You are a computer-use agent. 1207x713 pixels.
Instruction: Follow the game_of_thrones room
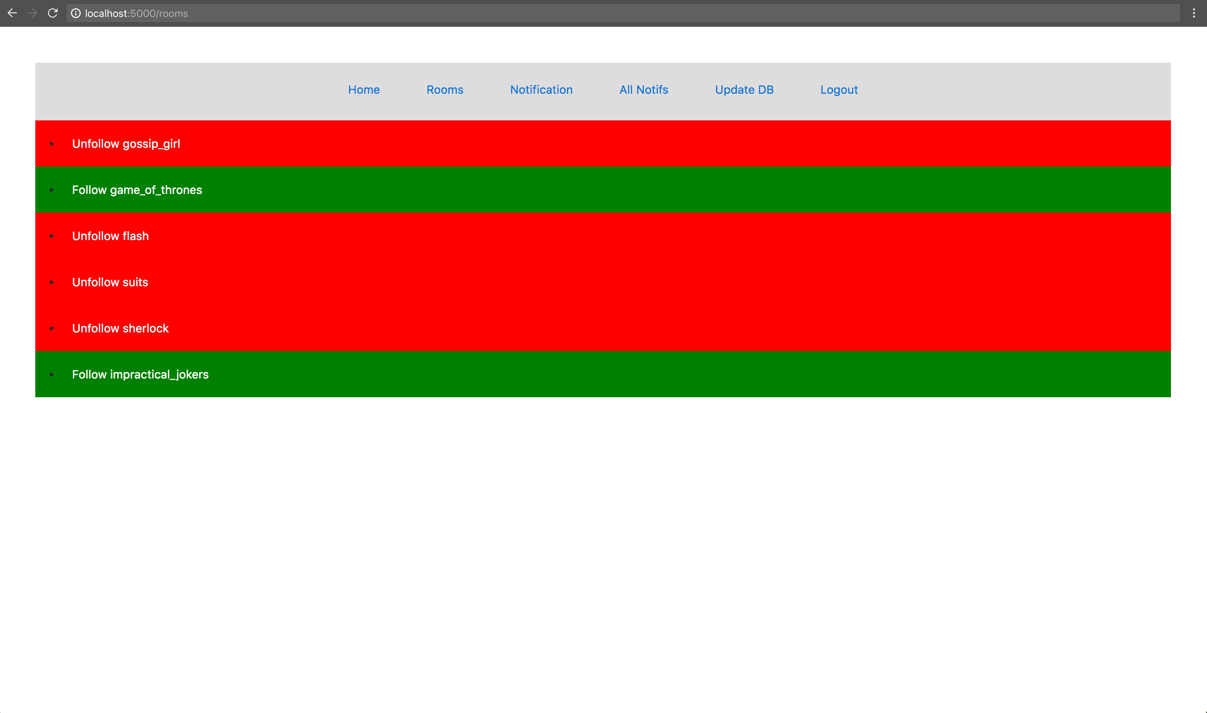(137, 190)
